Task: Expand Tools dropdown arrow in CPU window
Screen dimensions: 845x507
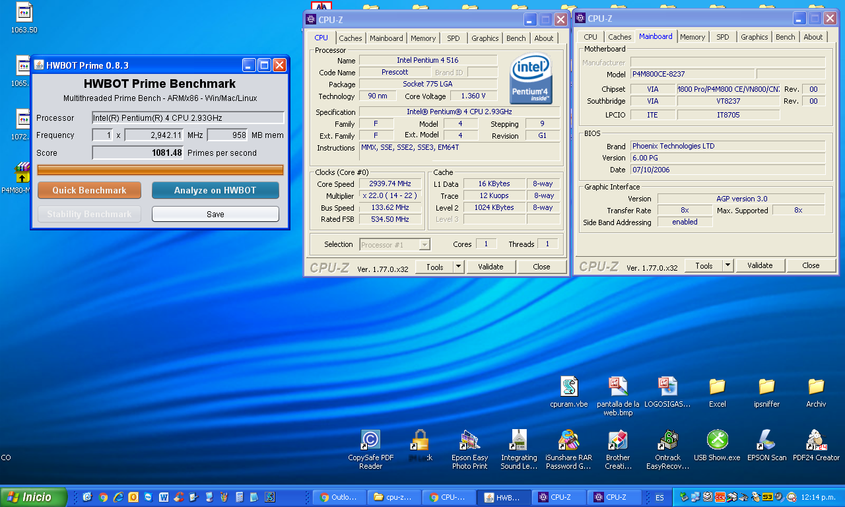Action: click(x=459, y=267)
